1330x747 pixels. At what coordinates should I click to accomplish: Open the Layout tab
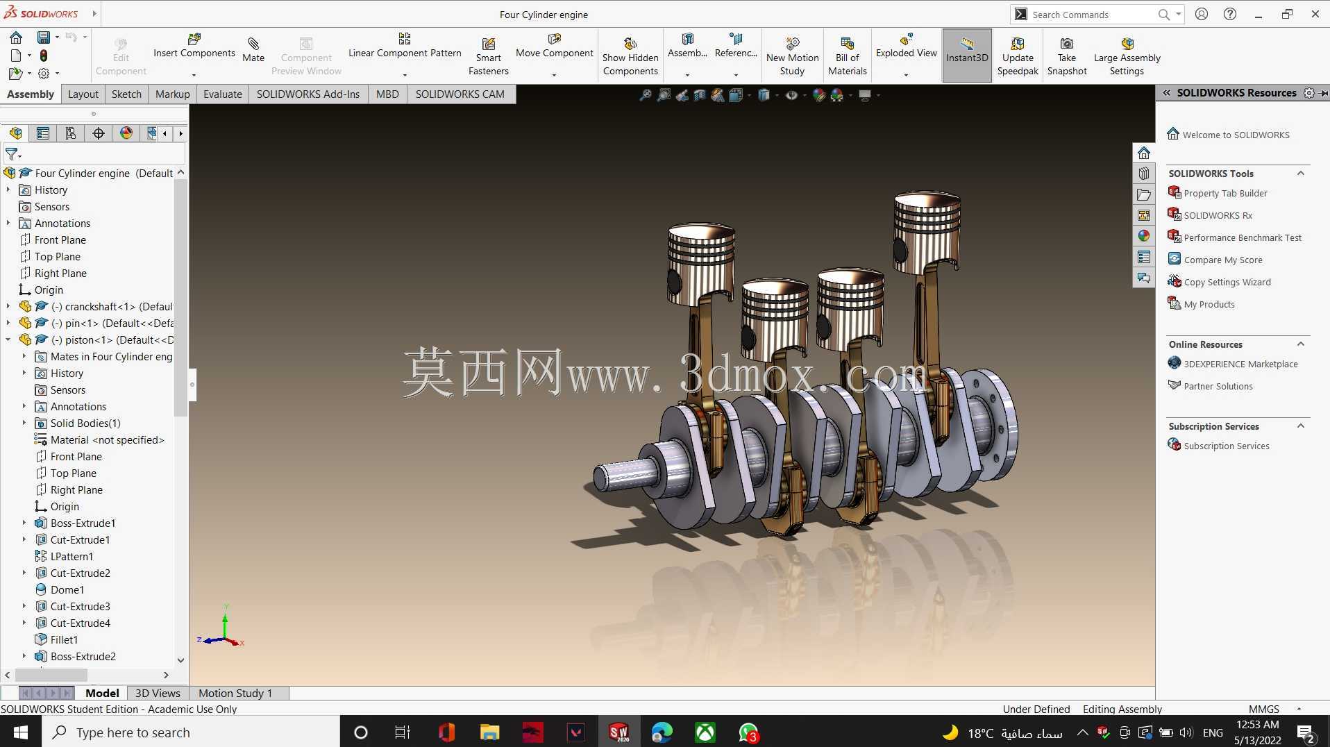pyautogui.click(x=83, y=94)
